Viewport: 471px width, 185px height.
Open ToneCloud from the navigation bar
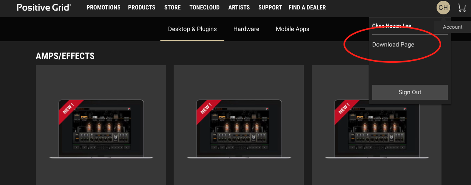coord(204,8)
